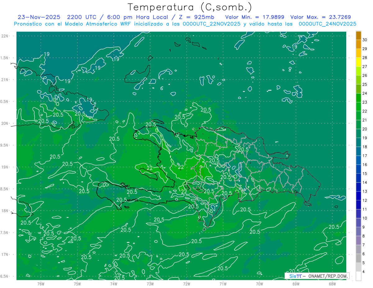
Task: Click the "10" label on the color scale
Action: tap(365, 218)
